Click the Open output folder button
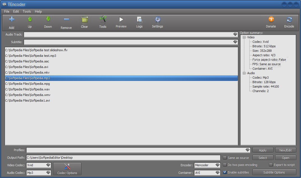The width and height of the screenshot is (301, 178). (286, 158)
